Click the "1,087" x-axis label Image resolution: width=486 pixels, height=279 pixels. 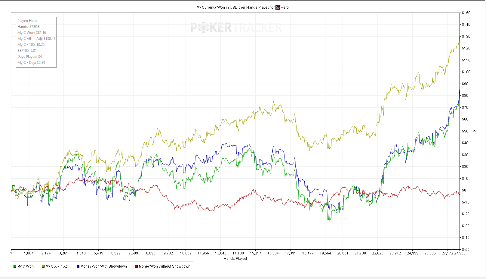29,253
